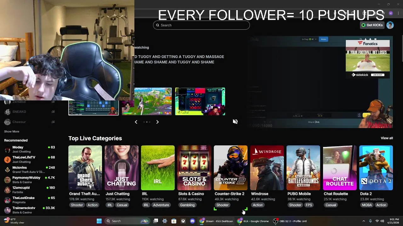Open SNEAKO's offline avatar in the sidebar

point(7,112)
